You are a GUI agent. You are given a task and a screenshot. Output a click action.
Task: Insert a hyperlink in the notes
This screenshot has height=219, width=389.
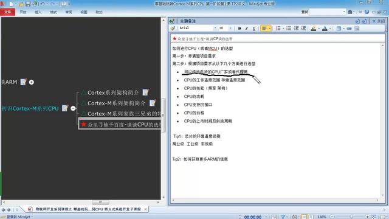tap(349, 29)
